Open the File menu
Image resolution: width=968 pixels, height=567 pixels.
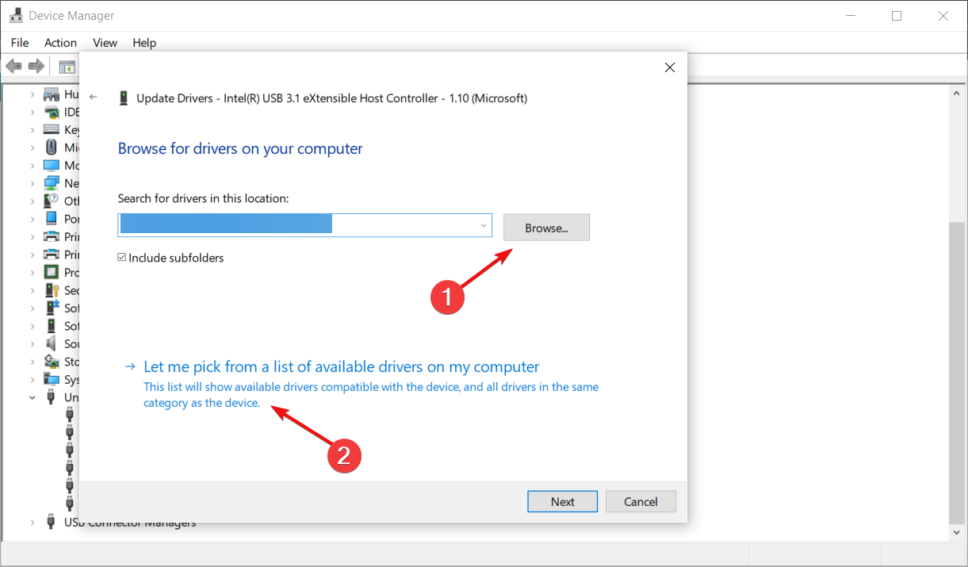20,43
